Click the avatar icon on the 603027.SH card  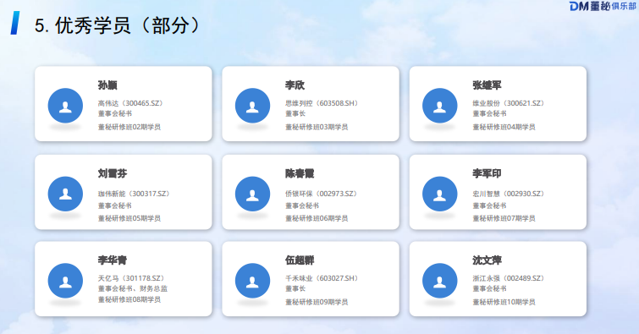(252, 281)
